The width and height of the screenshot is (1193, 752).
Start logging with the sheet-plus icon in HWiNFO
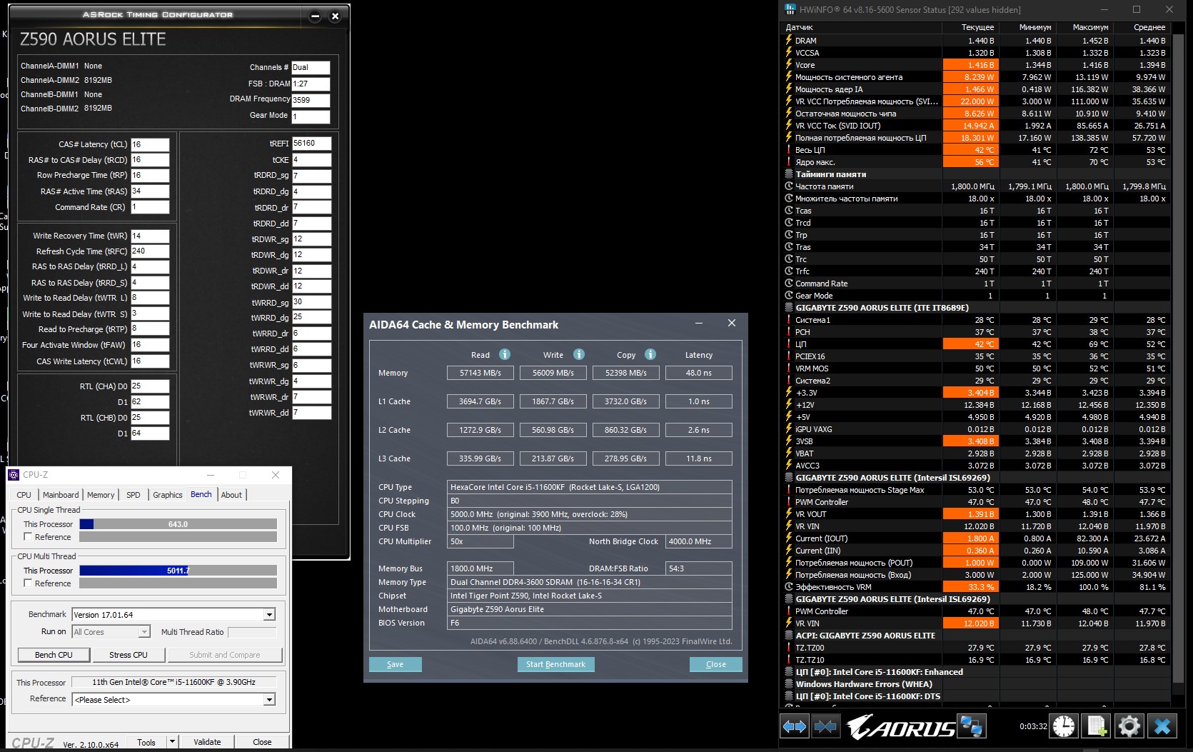pyautogui.click(x=1096, y=727)
